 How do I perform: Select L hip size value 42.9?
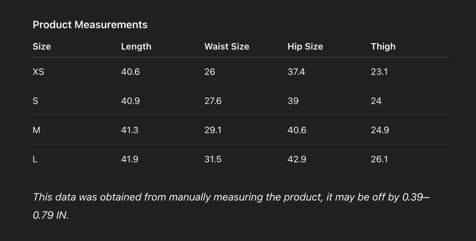[297, 159]
